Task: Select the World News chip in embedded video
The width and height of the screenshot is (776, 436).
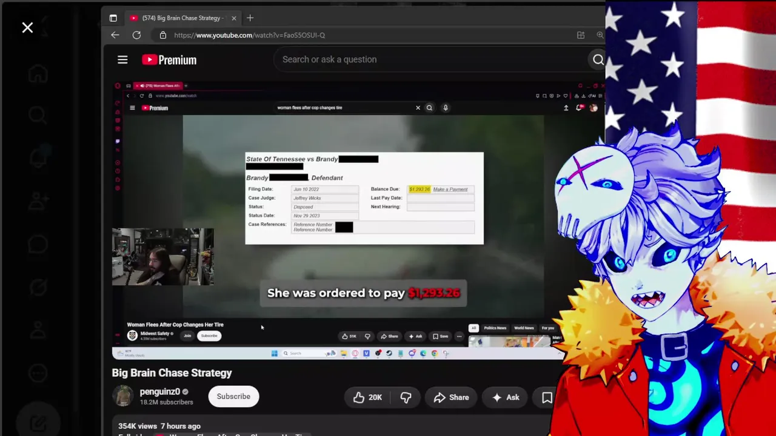Action: click(x=524, y=328)
